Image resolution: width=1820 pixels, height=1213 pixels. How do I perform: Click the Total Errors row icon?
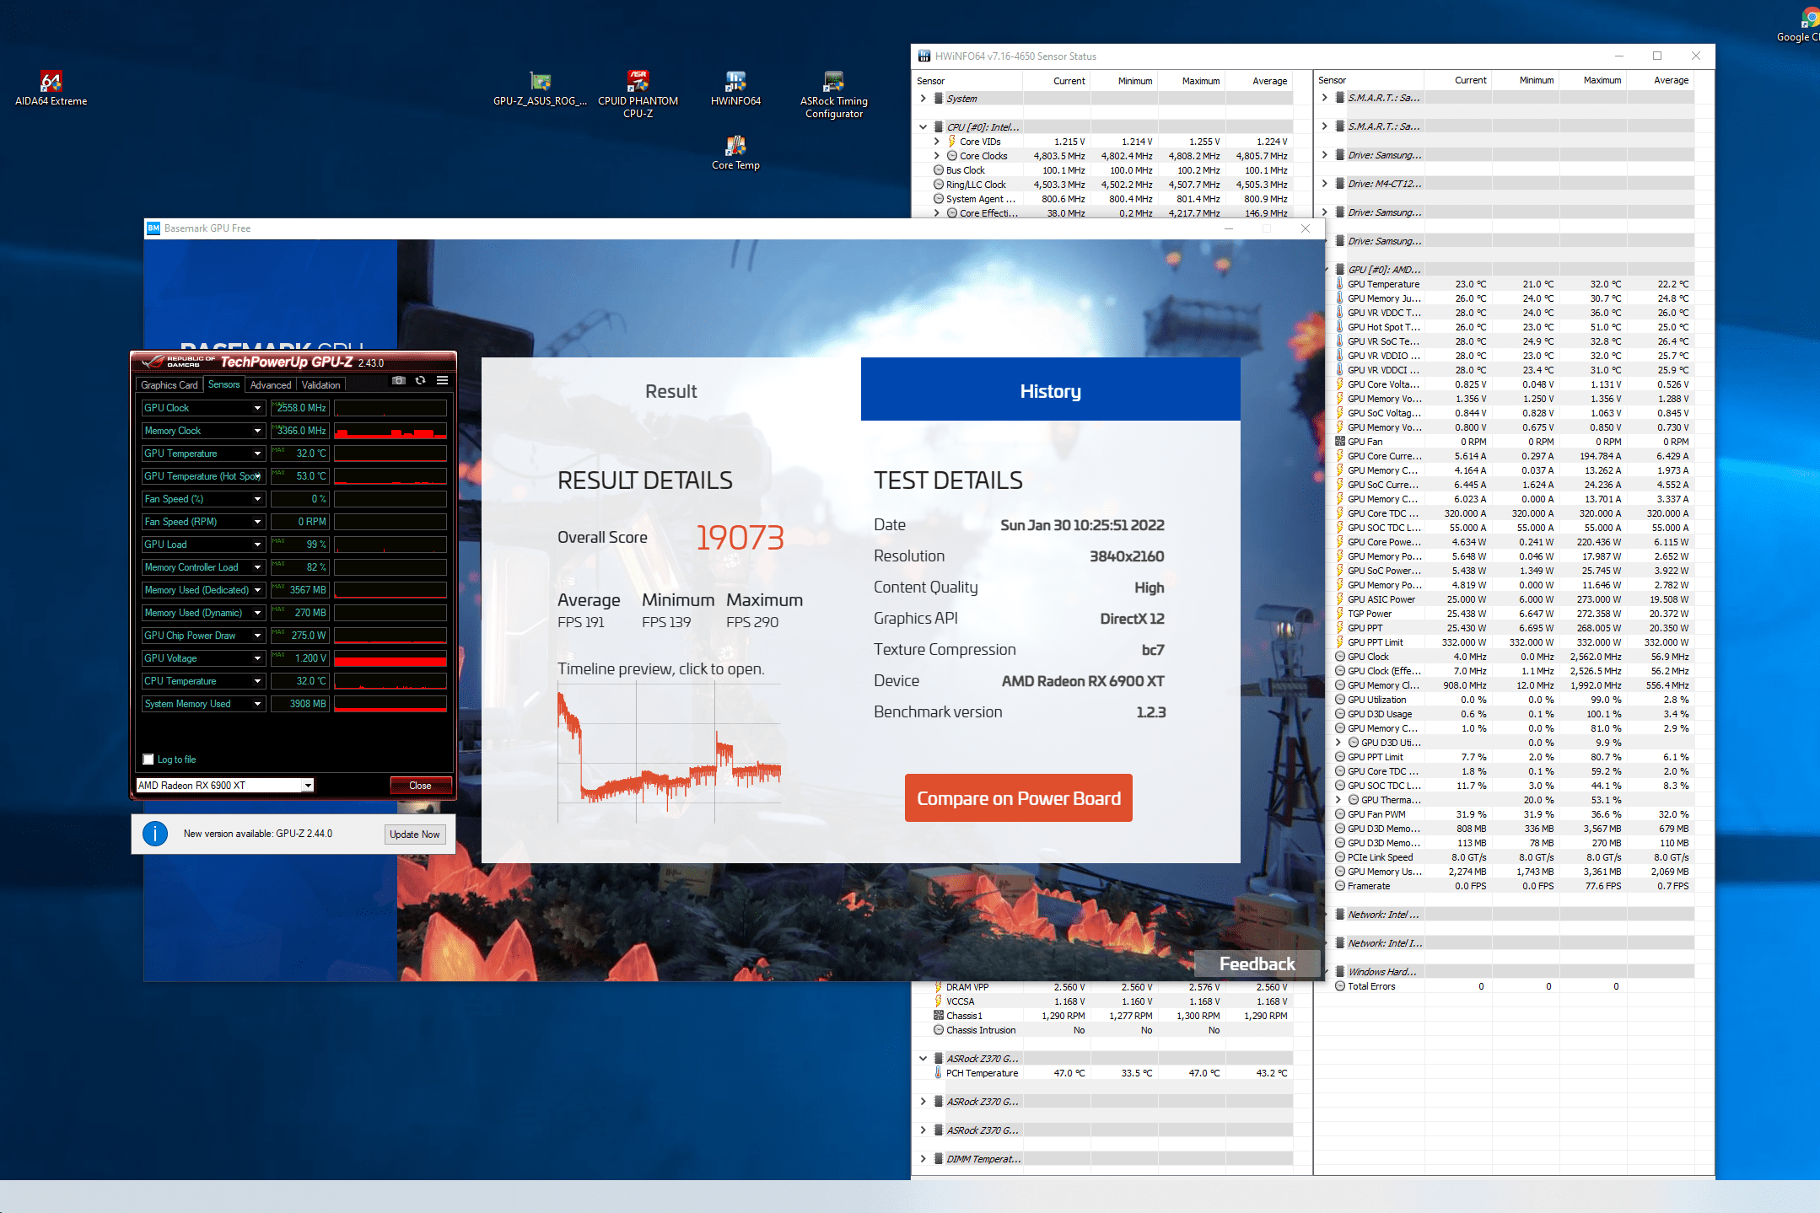click(1340, 986)
